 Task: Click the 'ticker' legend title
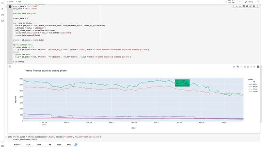251,80
